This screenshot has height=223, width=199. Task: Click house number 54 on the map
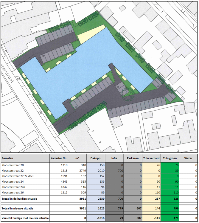coord(41,113)
